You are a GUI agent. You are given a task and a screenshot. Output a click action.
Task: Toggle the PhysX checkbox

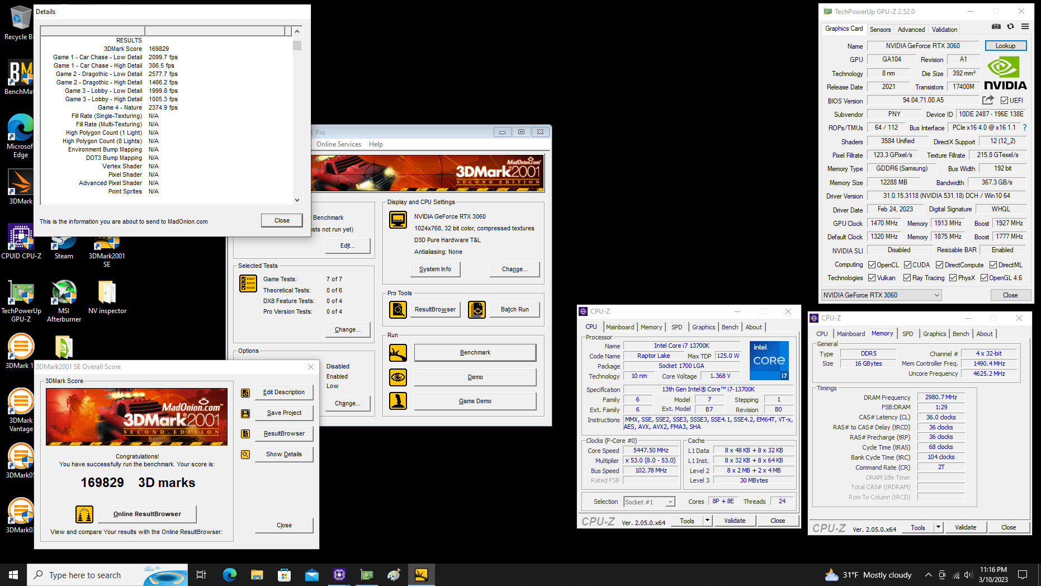953,278
